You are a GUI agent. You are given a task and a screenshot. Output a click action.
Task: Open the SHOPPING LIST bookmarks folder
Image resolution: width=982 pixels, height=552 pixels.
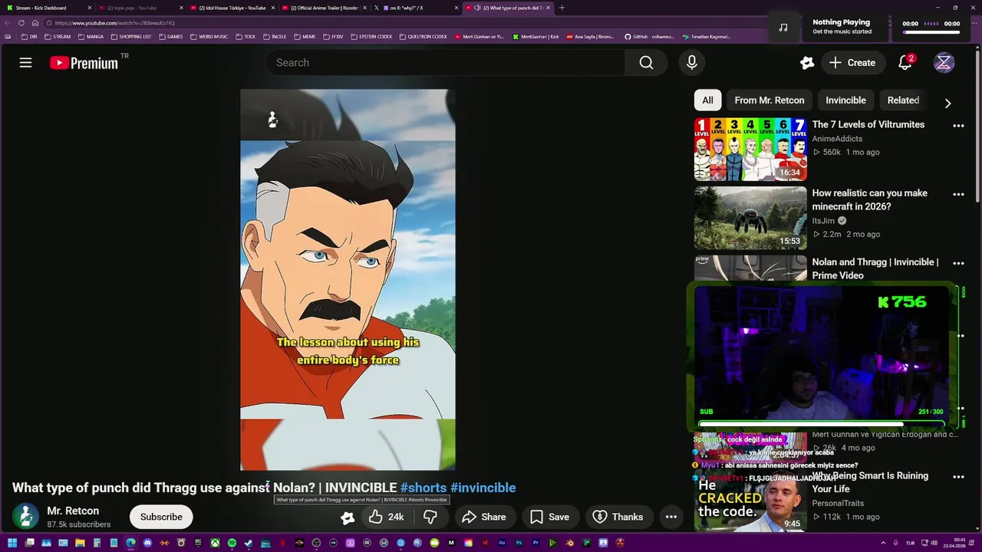click(131, 37)
